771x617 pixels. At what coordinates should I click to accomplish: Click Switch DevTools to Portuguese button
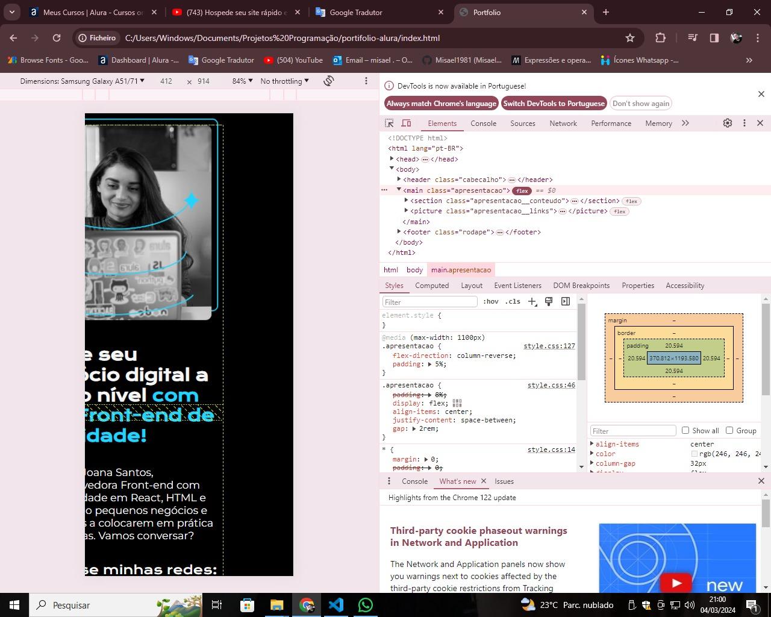point(554,104)
